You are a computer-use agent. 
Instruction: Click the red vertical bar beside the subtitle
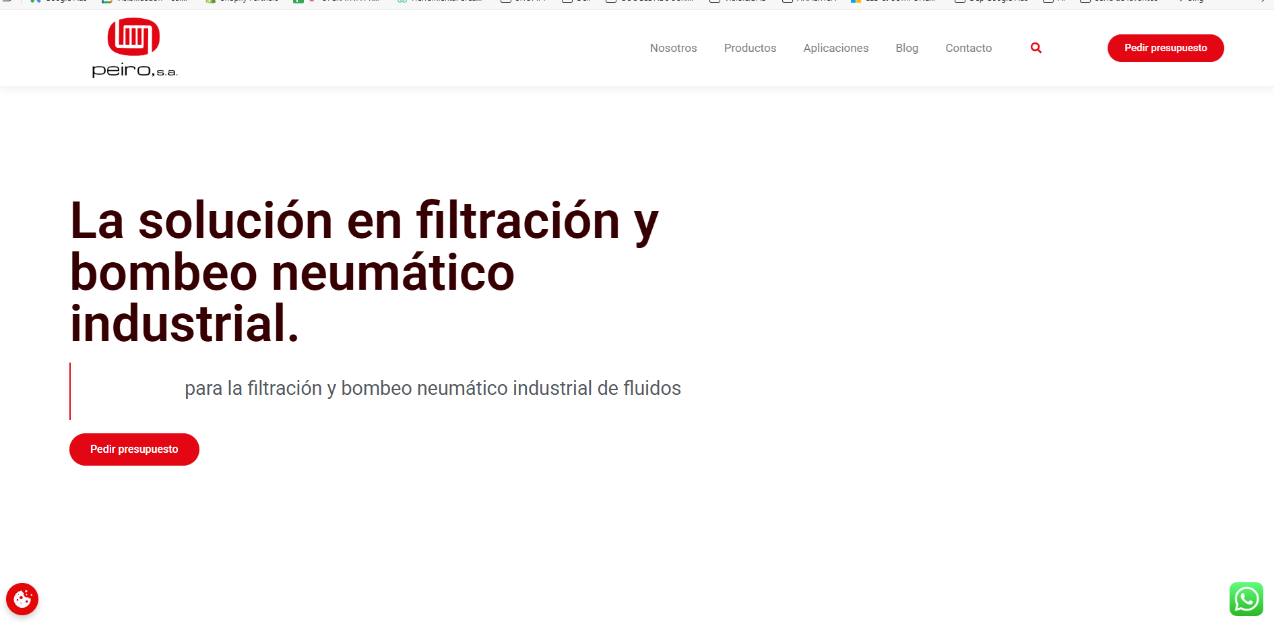click(70, 391)
